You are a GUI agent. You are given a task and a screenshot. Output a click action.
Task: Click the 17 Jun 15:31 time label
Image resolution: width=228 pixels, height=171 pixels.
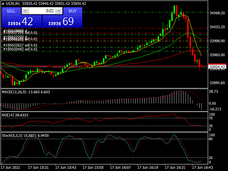(x=38, y=167)
